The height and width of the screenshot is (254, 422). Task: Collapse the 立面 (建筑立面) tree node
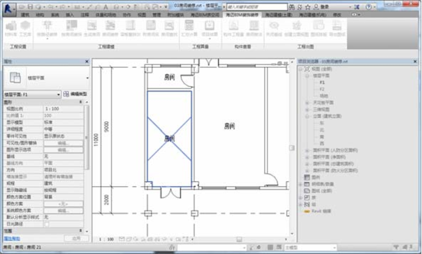307,116
